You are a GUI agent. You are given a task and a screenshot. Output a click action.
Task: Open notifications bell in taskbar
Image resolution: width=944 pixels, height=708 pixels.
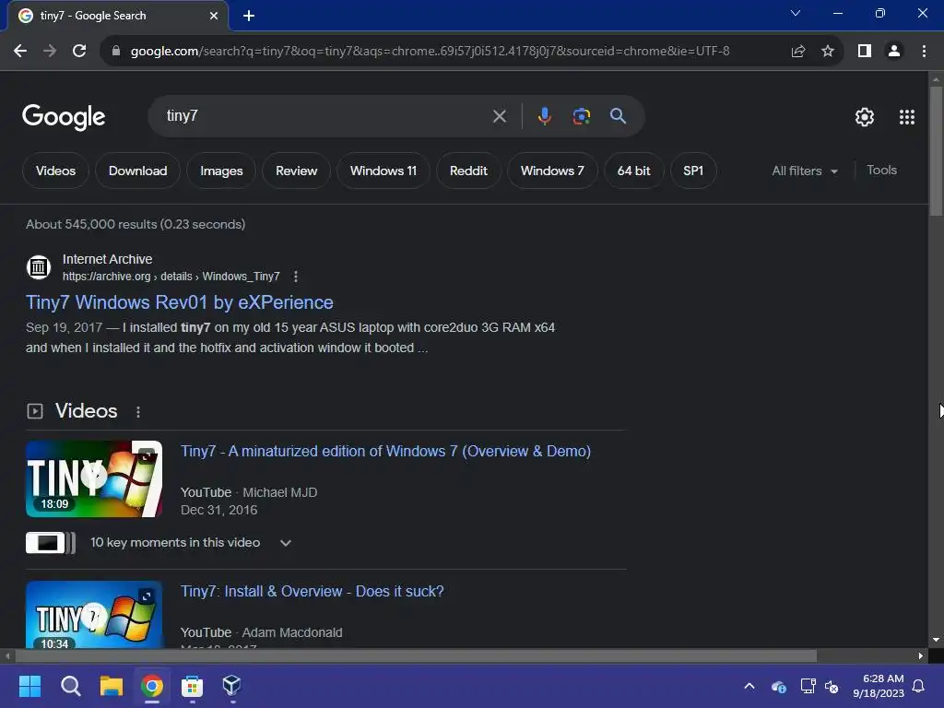point(919,686)
